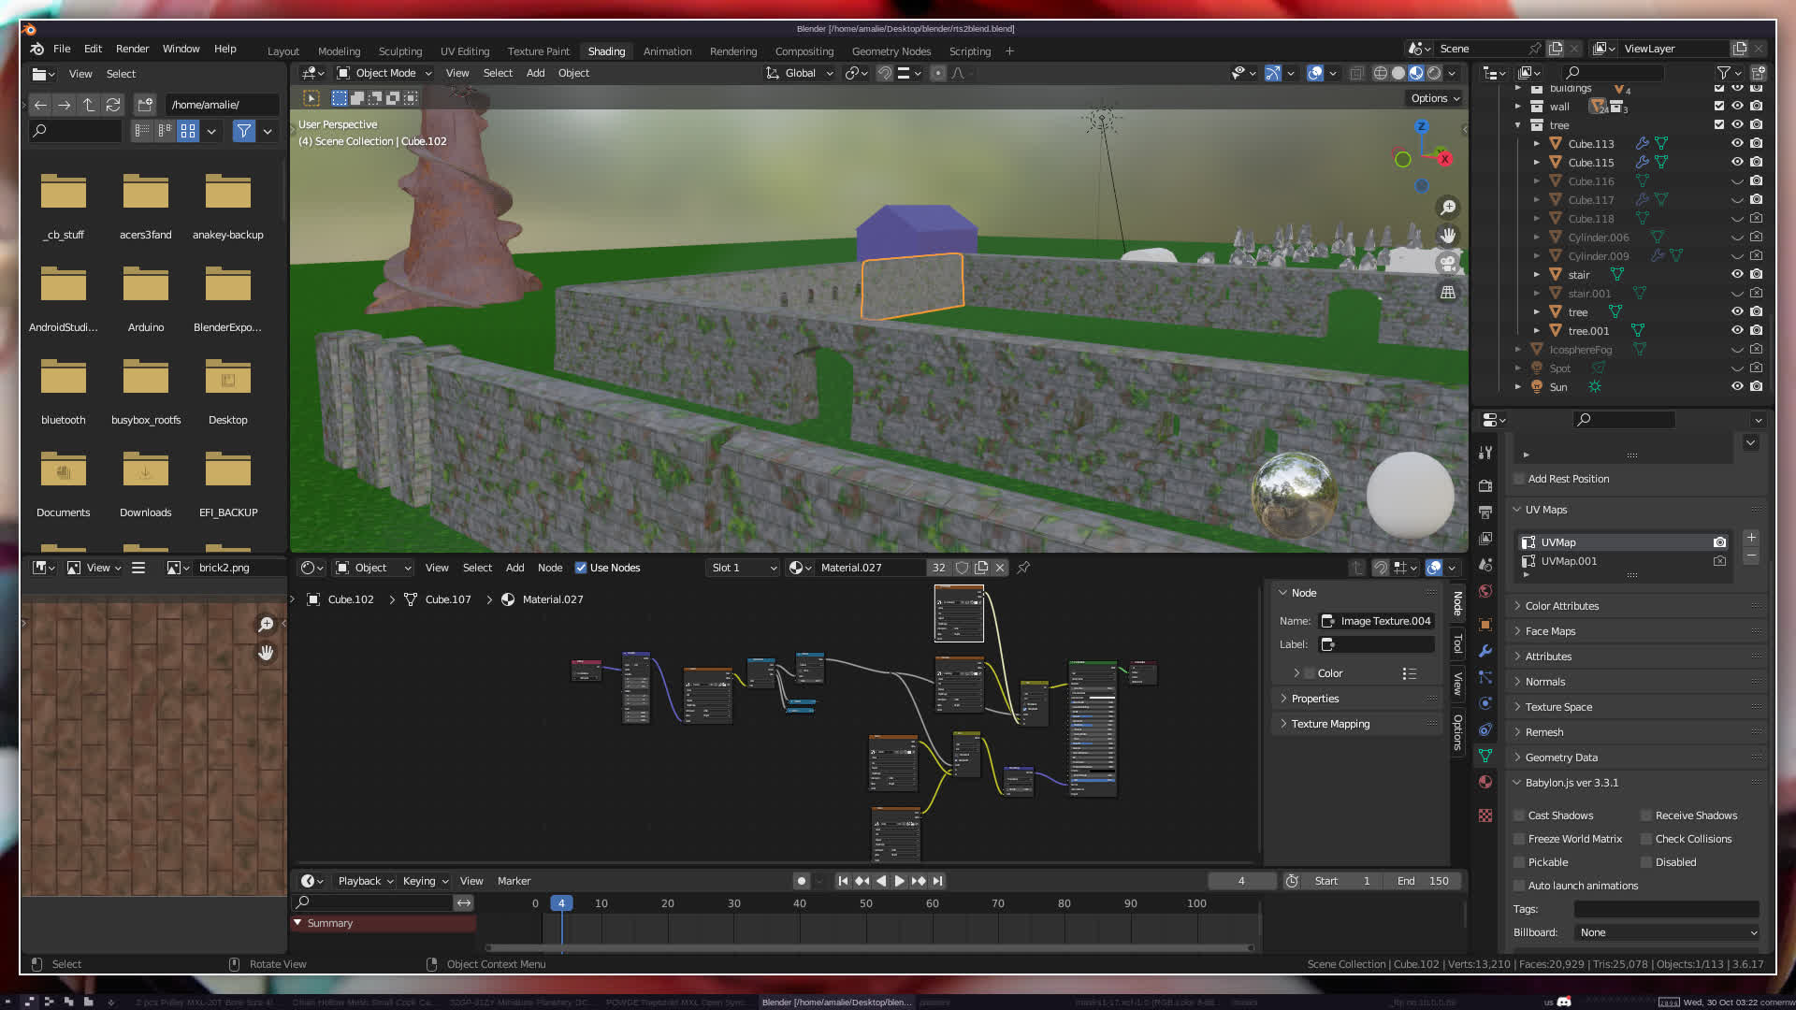Uncheck the Use Nodes checkbox
1796x1010 pixels.
tap(581, 568)
